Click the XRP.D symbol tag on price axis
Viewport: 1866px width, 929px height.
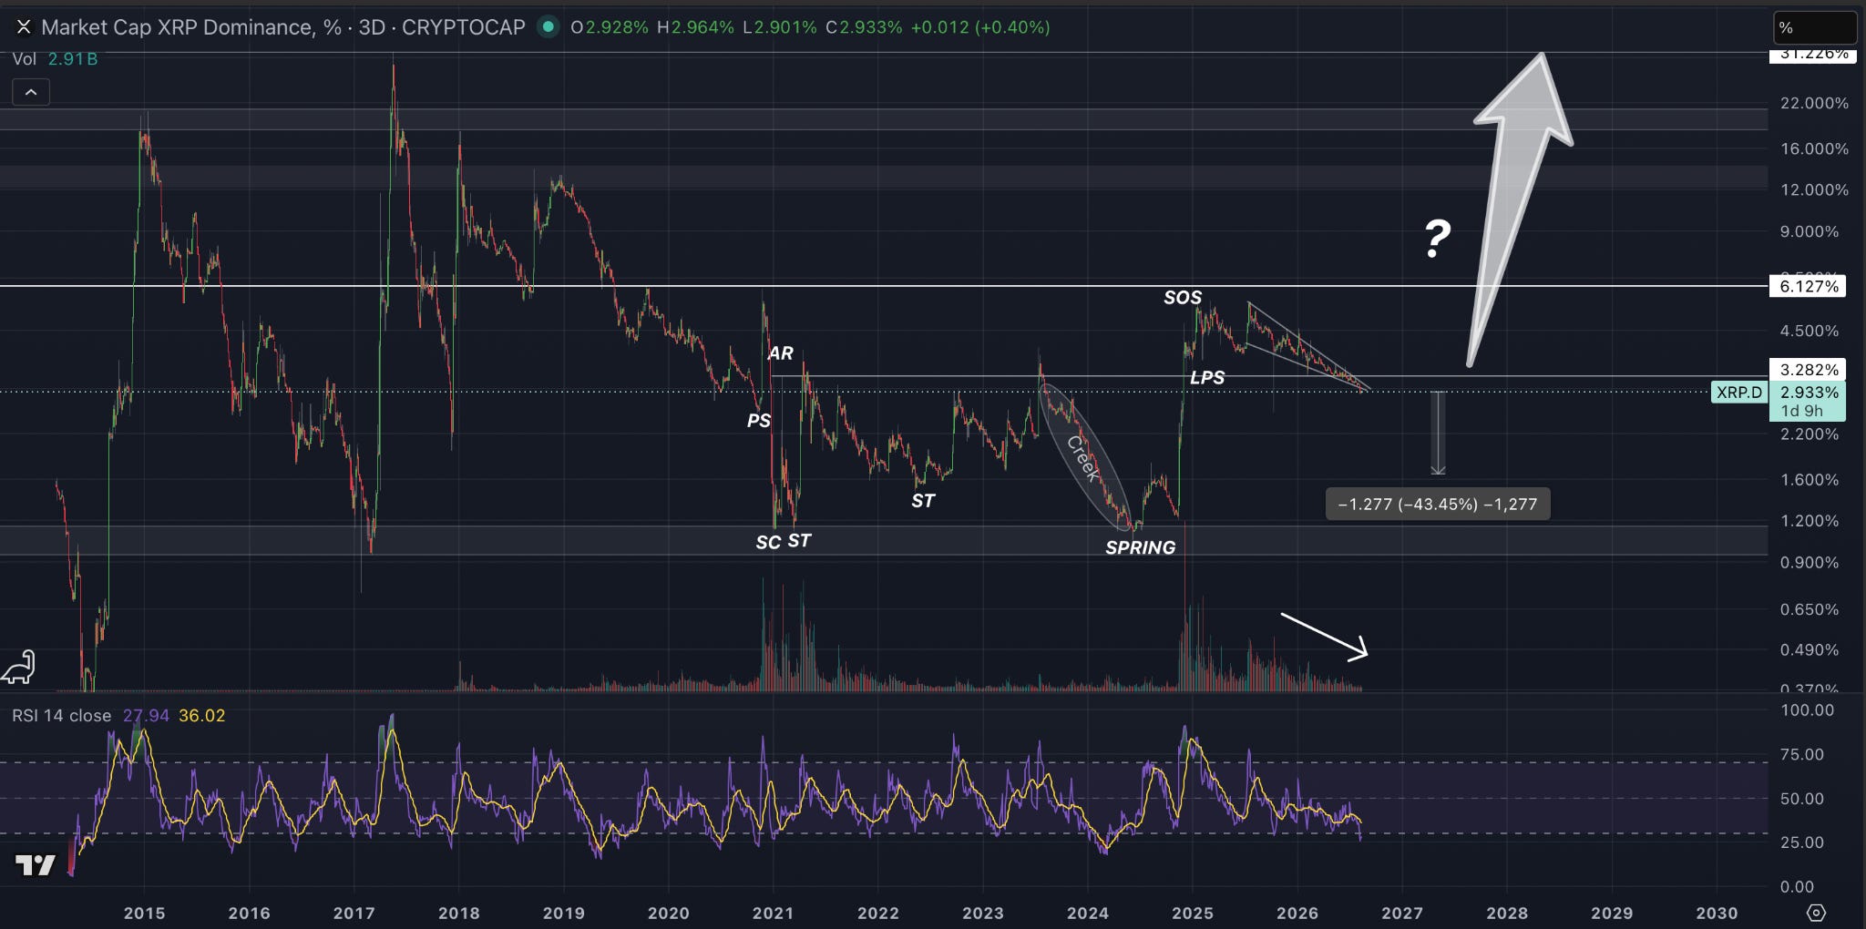[1739, 393]
